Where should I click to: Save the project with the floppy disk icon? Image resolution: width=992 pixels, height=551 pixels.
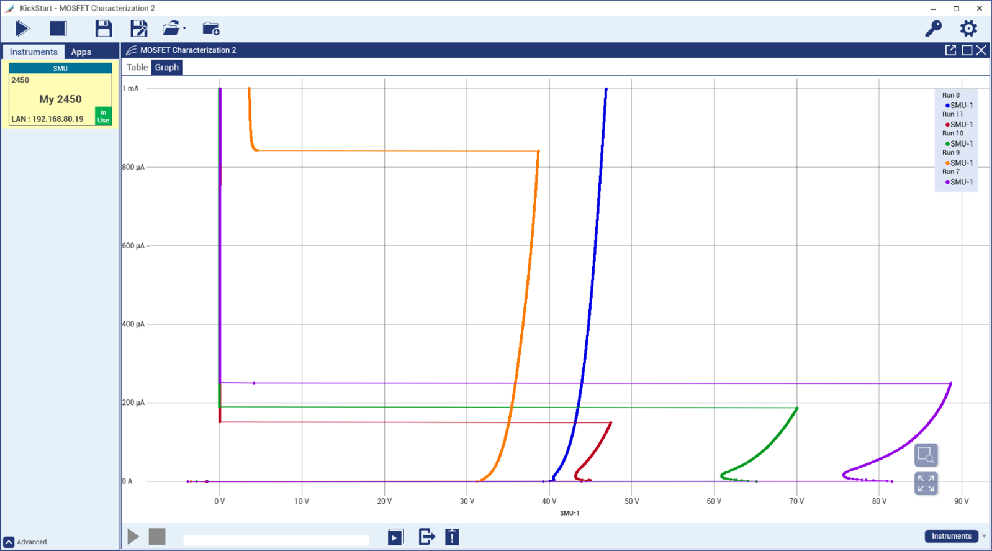point(104,29)
